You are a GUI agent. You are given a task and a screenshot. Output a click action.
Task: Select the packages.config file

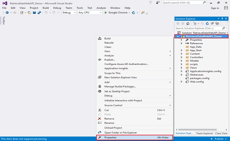pos(200,78)
